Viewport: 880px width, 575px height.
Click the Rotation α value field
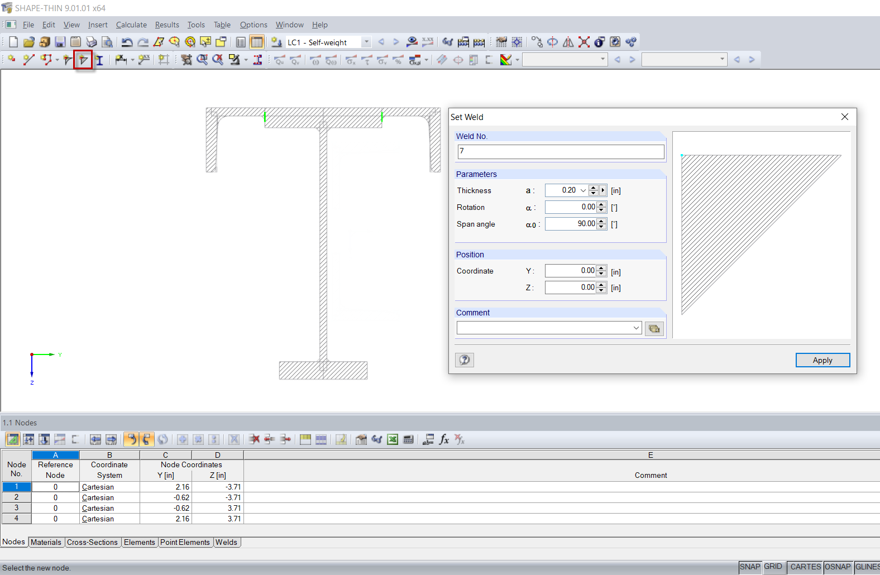571,207
